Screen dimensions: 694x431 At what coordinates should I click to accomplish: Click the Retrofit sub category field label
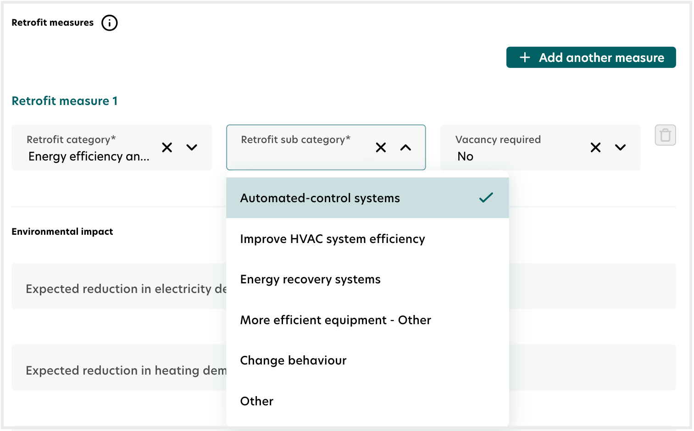pyautogui.click(x=295, y=139)
